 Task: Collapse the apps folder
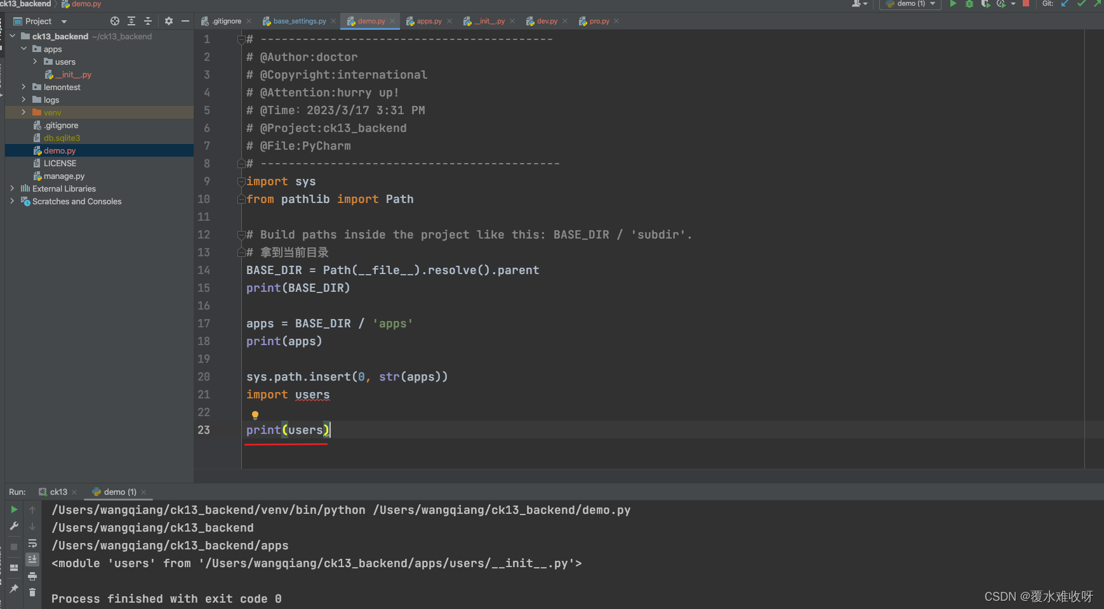[24, 49]
